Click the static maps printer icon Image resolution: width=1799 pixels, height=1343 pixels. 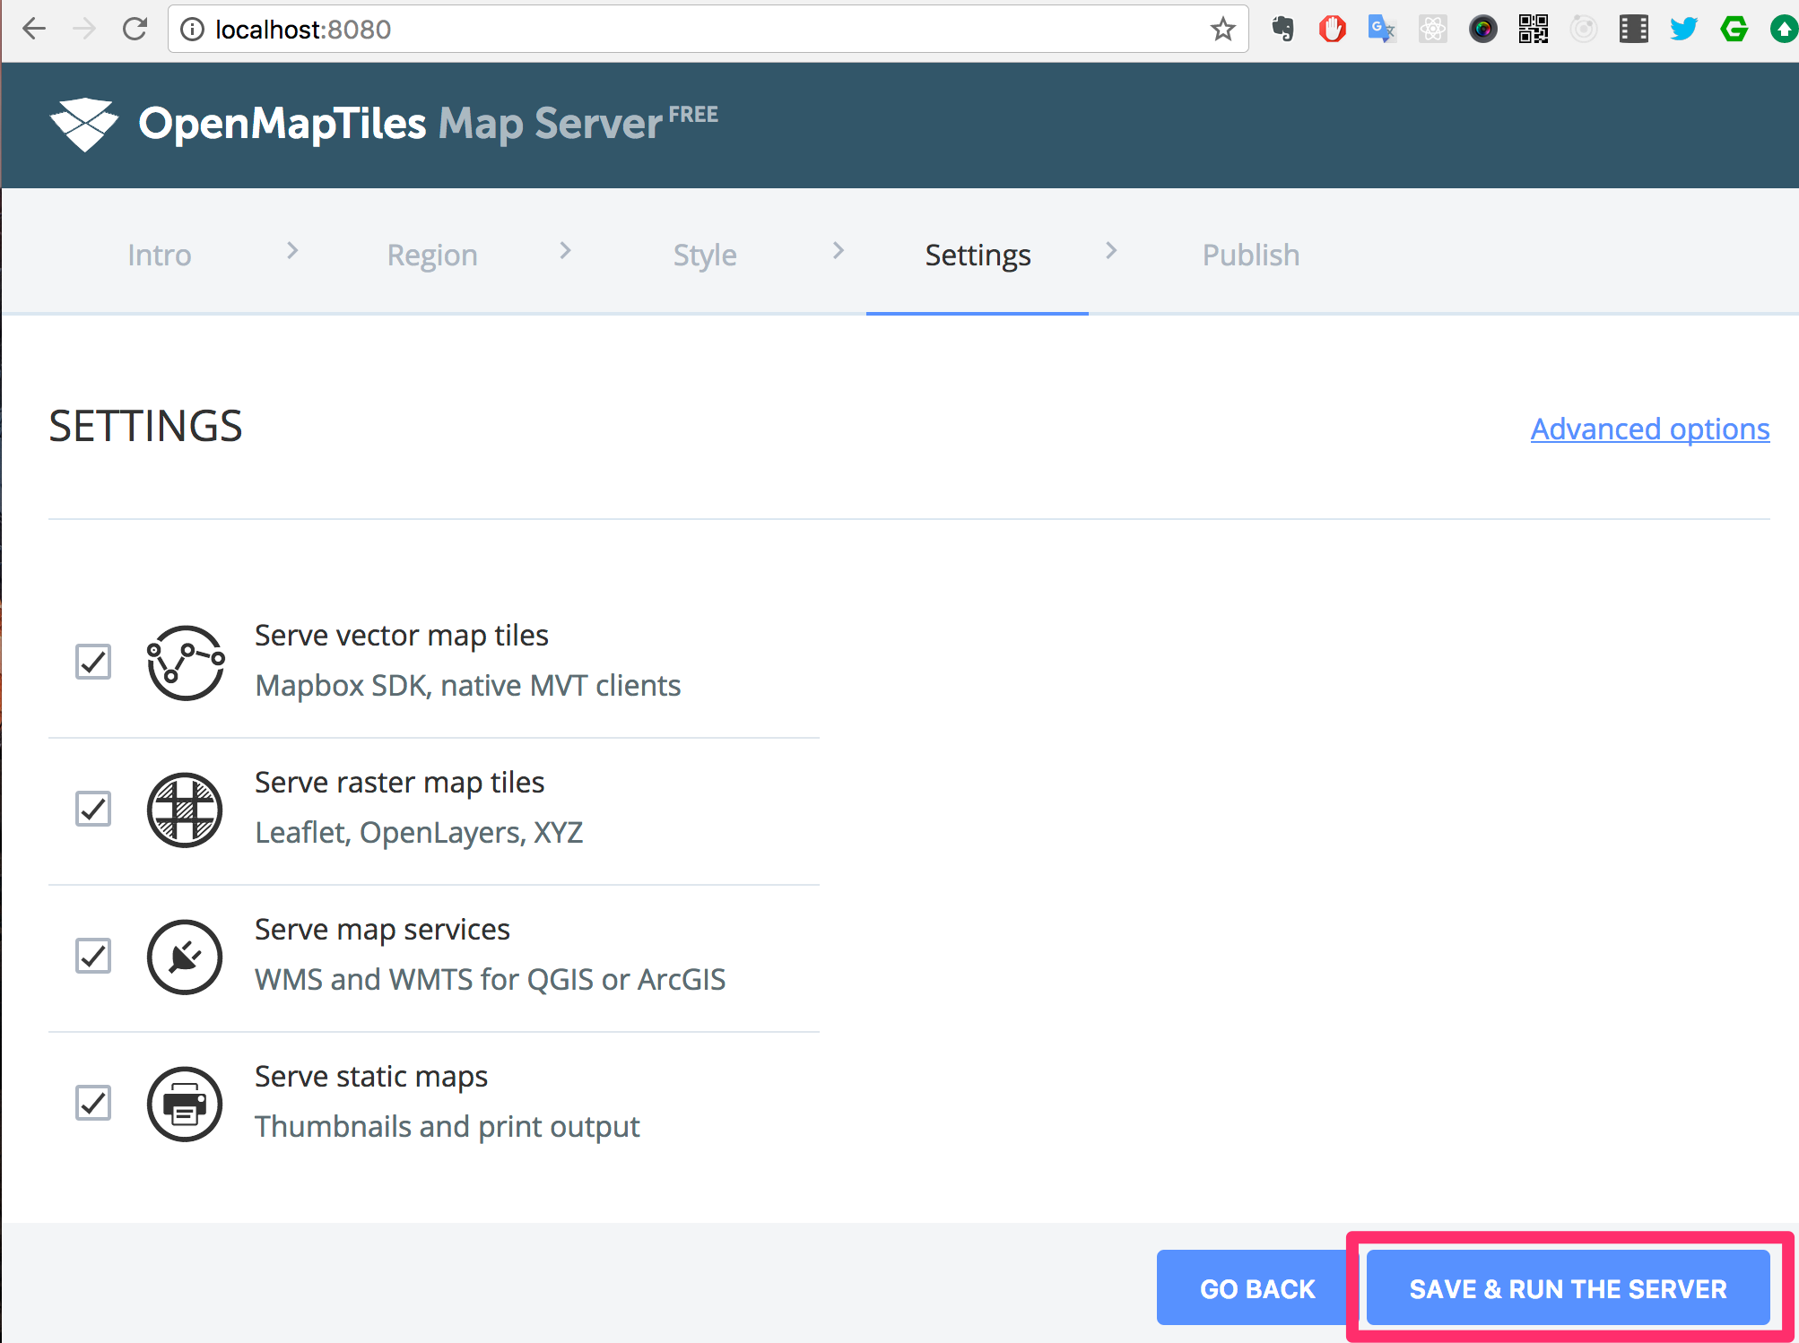(x=185, y=1104)
